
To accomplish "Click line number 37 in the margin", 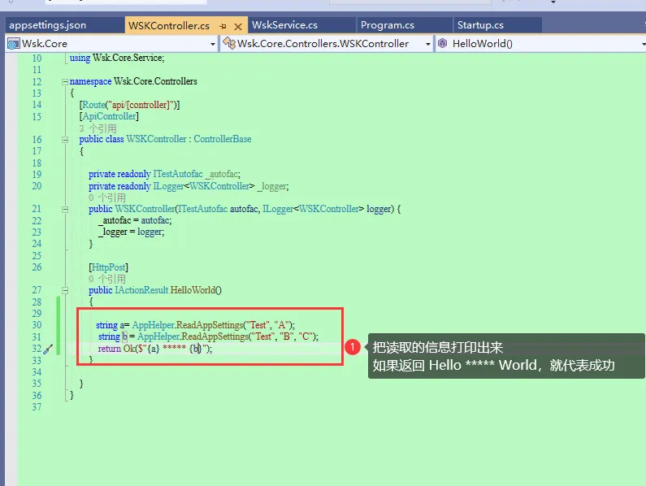I will (x=37, y=407).
